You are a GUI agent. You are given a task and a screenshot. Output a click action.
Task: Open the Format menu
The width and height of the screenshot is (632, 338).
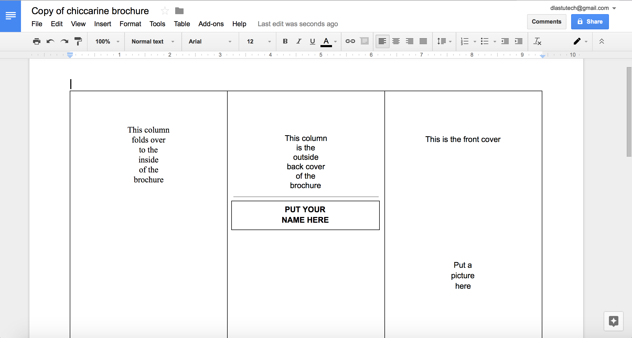130,24
